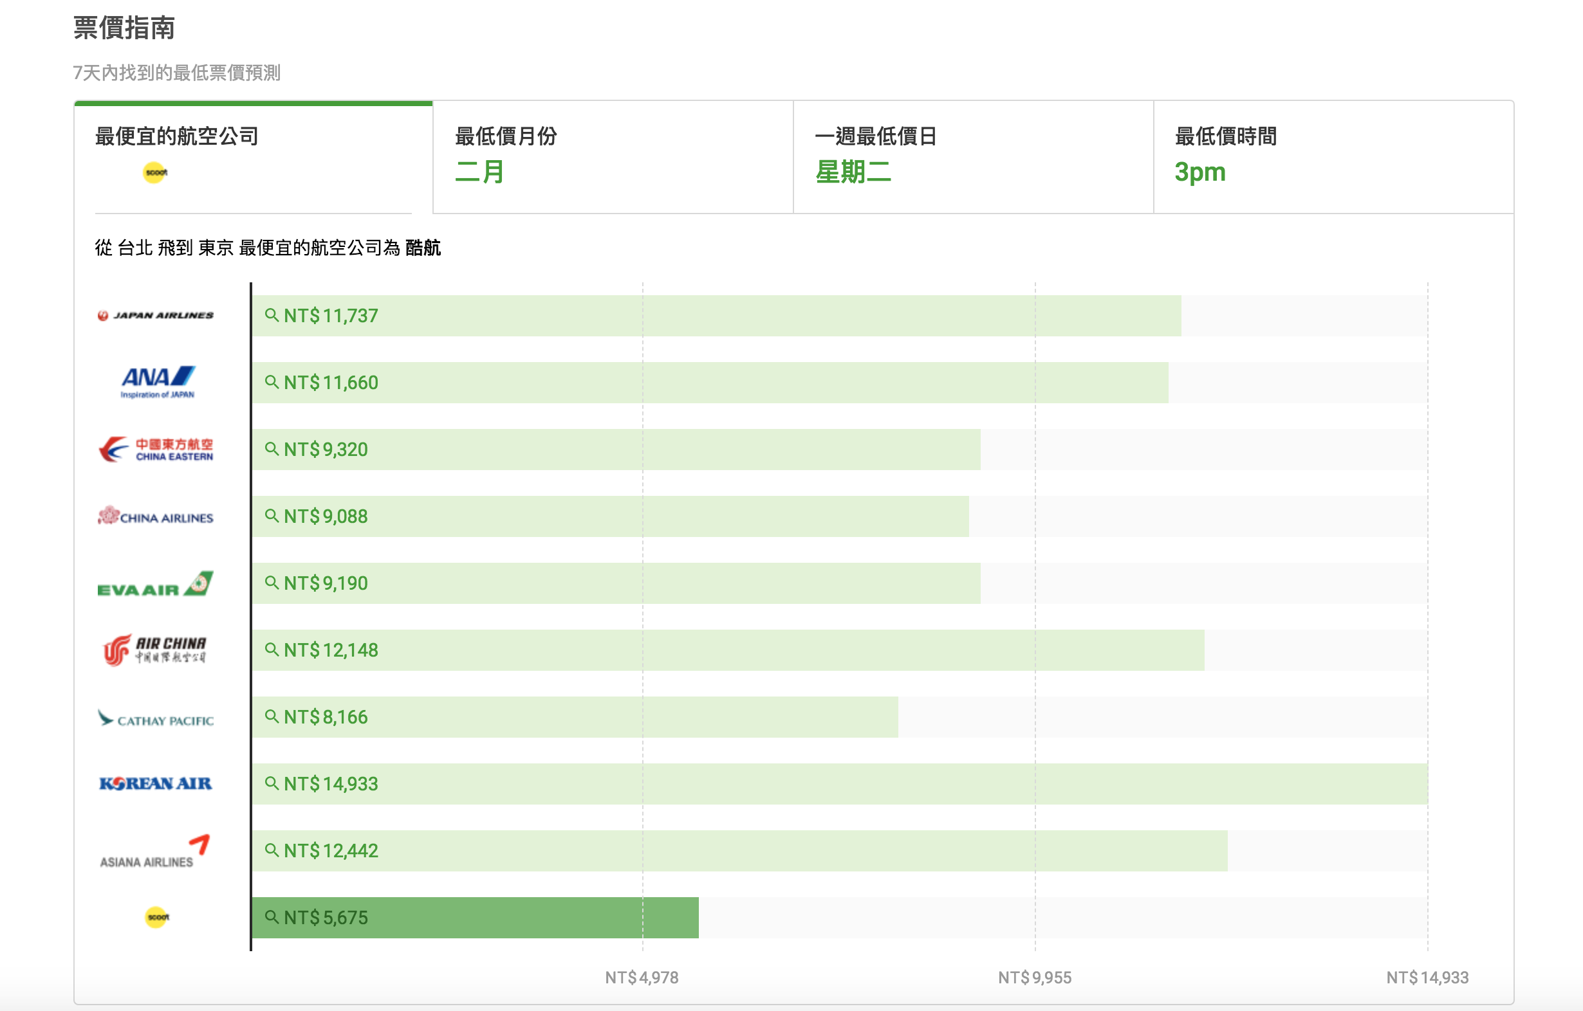Search Japan Airlines fare NT$11,737
The image size is (1583, 1011).
[717, 315]
